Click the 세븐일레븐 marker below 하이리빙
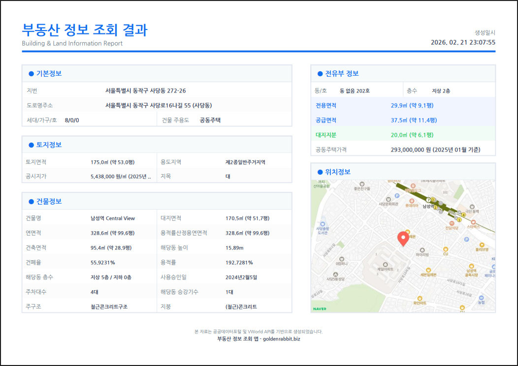Image resolution: width=518 pixels, height=366 pixels. point(428,269)
